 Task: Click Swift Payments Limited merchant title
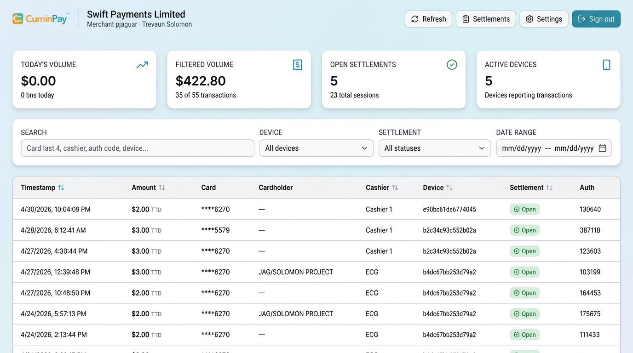point(136,14)
